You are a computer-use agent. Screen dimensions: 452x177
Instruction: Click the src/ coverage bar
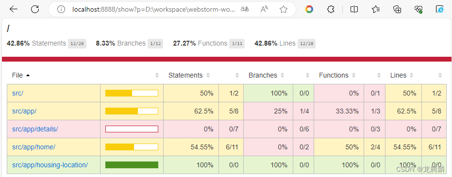[x=132, y=93]
